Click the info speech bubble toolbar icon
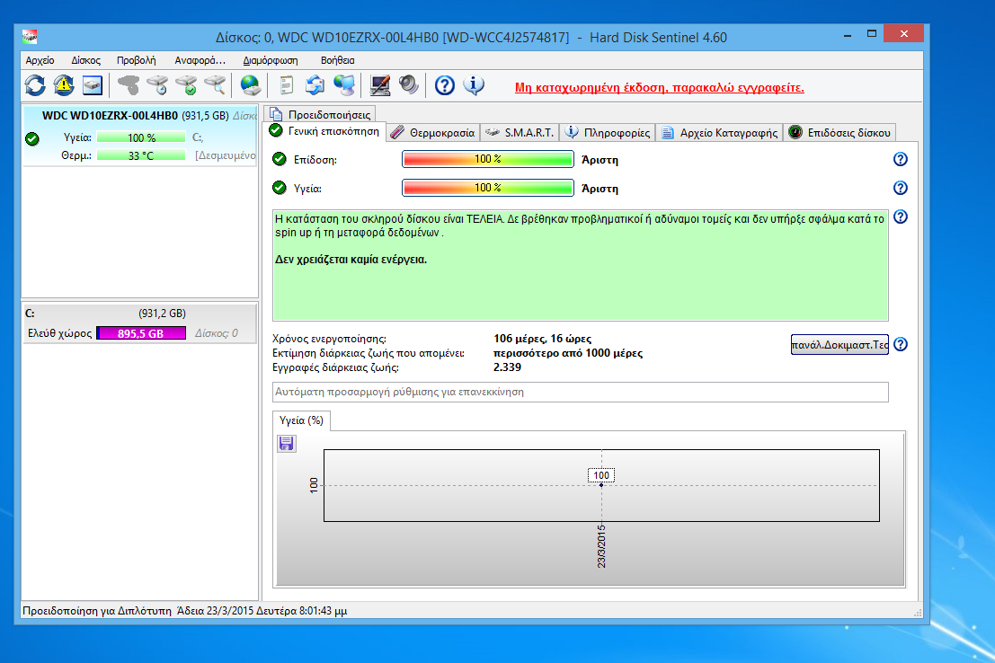The width and height of the screenshot is (995, 663). click(474, 85)
